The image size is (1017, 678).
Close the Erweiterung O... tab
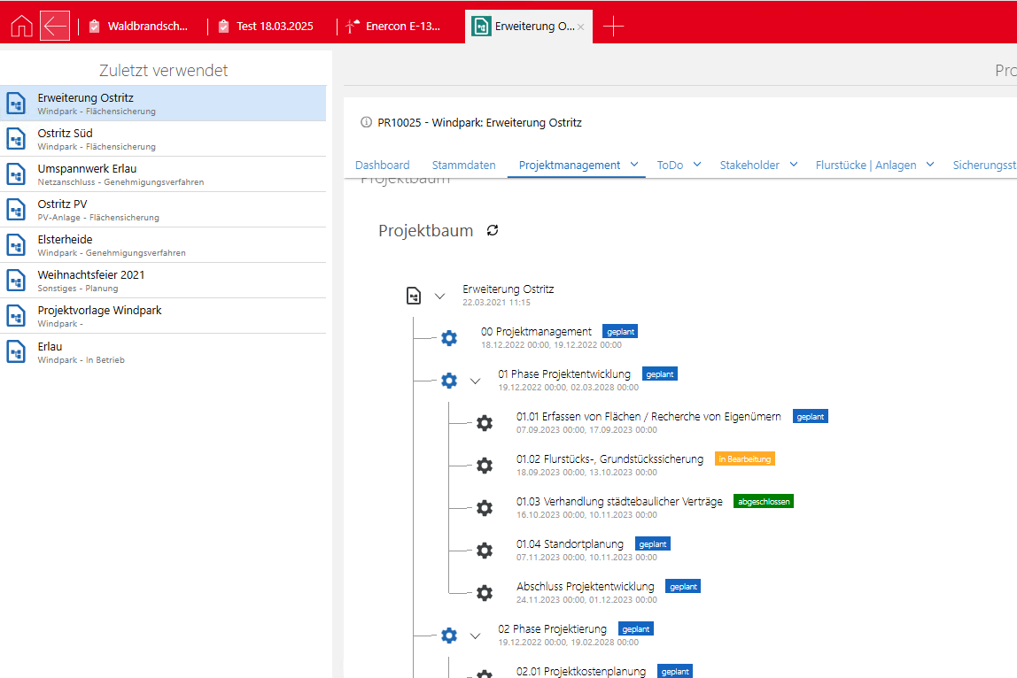(x=581, y=27)
